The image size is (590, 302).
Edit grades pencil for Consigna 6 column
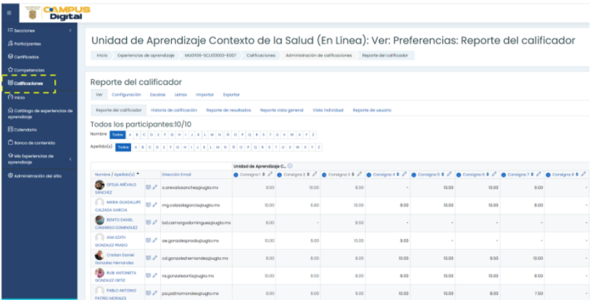[x=494, y=175]
